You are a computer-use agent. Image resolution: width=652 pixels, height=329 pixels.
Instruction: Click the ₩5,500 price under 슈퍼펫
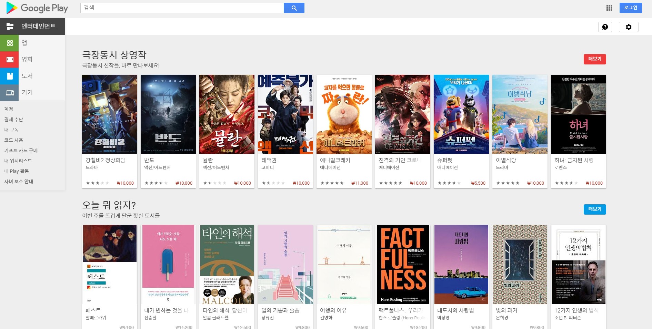[x=478, y=183]
